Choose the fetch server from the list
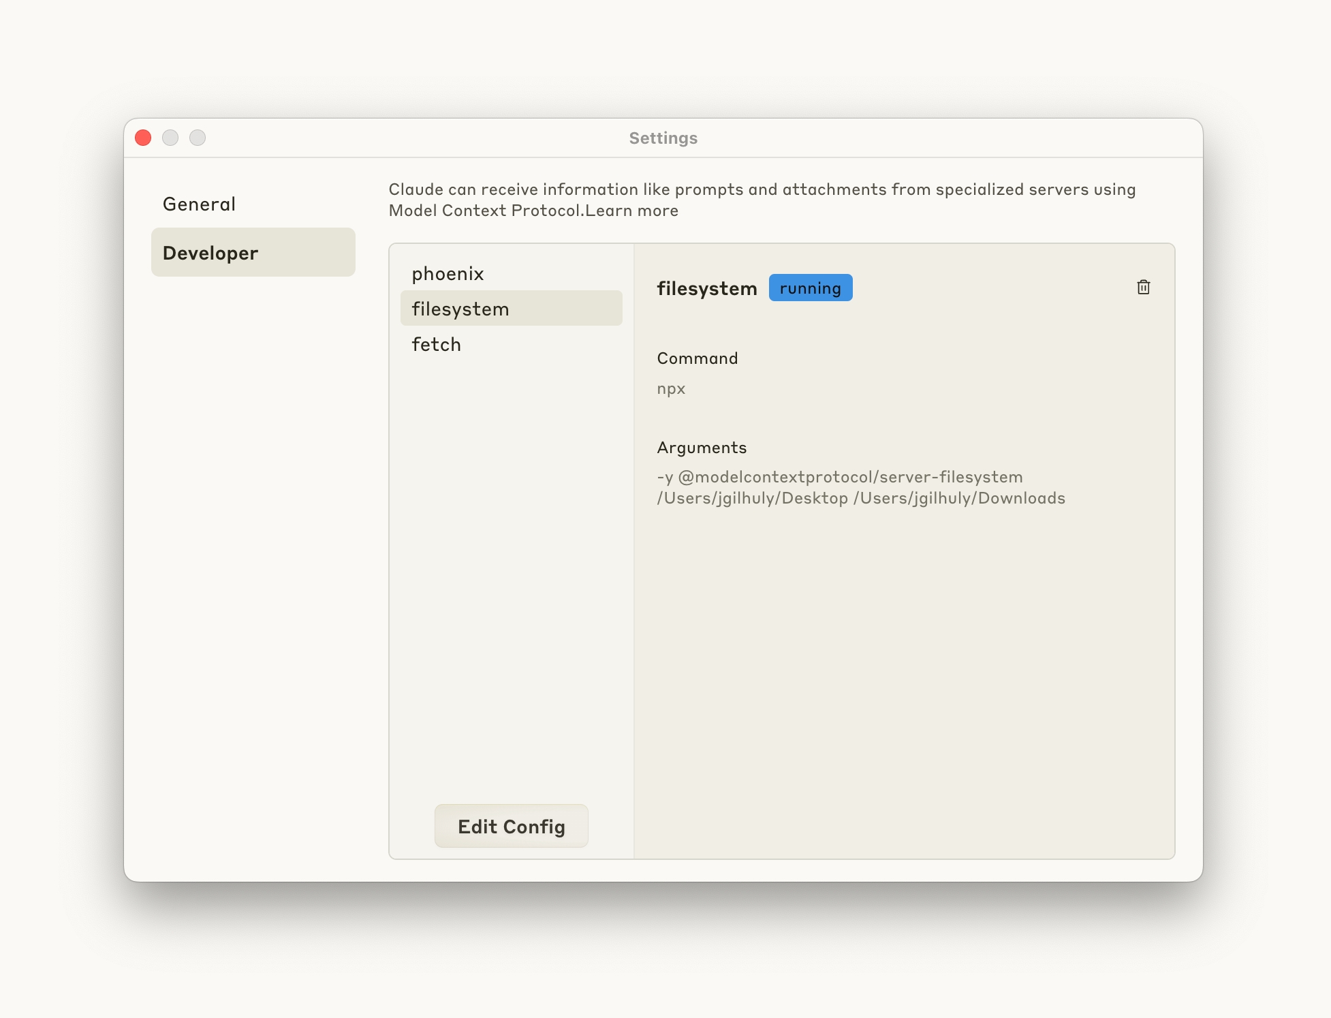1331x1018 pixels. click(436, 345)
